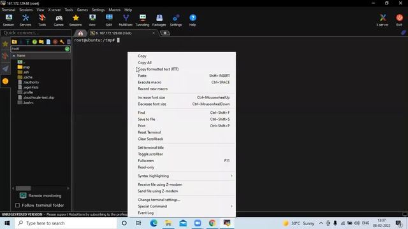Screen dimensions: 408x229
Task: Select Clear Scrollback entry
Action: [182, 139]
